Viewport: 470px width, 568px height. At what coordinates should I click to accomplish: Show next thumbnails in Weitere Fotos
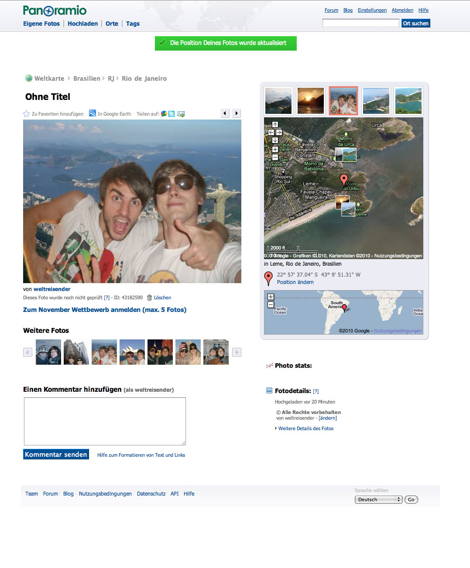[x=237, y=352]
